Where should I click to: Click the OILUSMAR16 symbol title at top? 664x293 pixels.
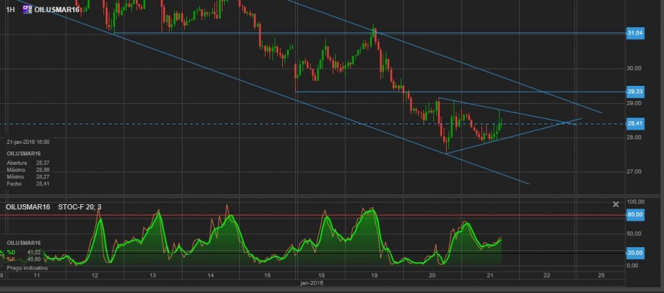click(x=57, y=9)
